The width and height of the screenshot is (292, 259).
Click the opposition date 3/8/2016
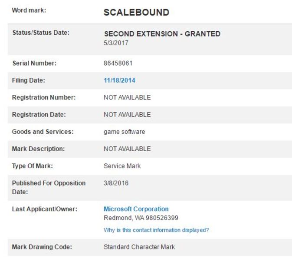pyautogui.click(x=116, y=183)
